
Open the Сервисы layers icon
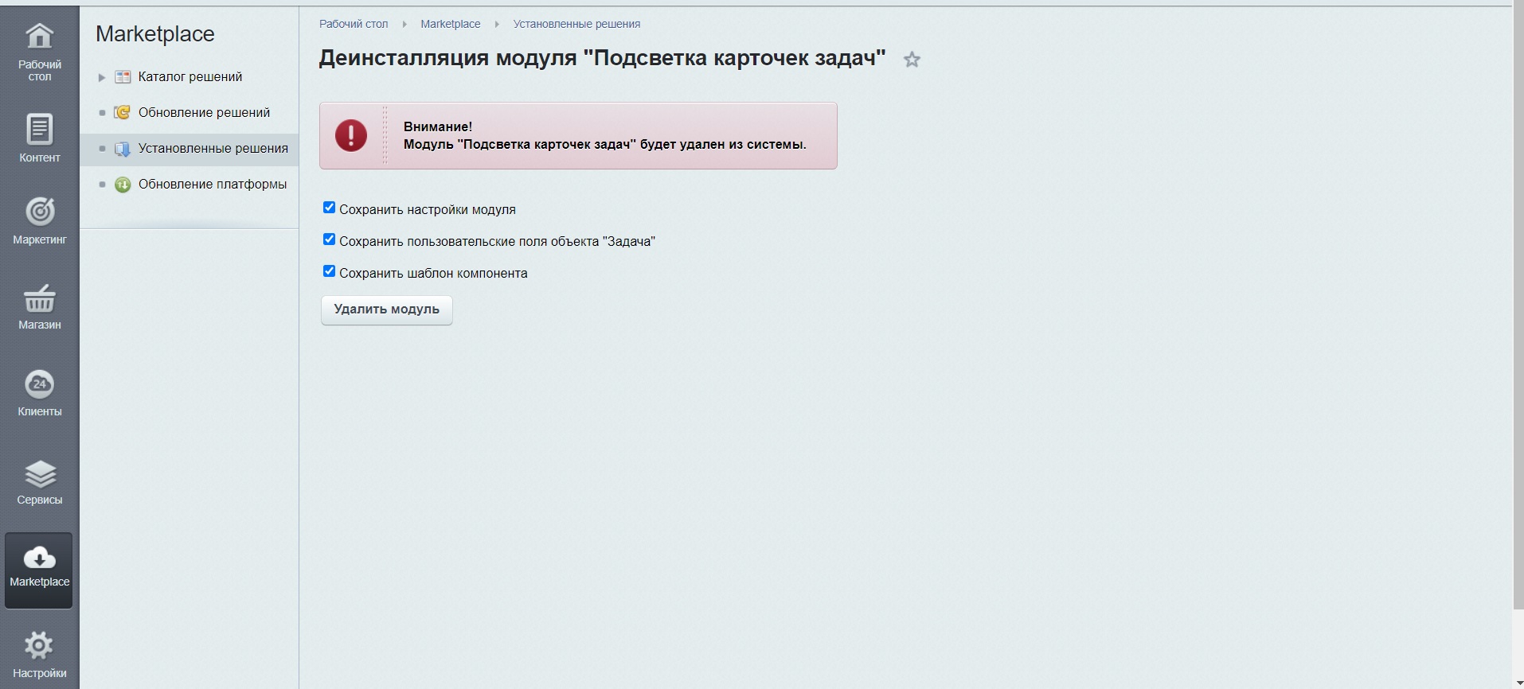click(39, 474)
